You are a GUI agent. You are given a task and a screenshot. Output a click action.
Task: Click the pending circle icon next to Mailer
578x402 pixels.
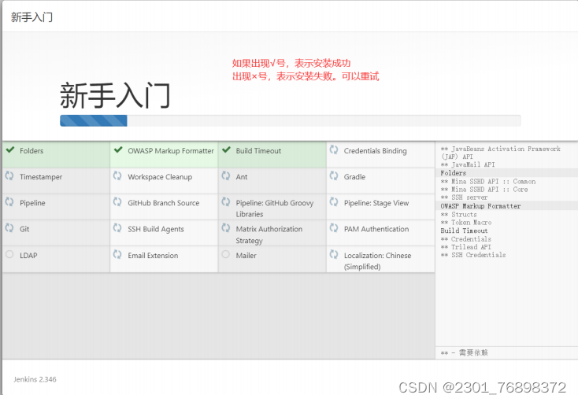coord(226,254)
